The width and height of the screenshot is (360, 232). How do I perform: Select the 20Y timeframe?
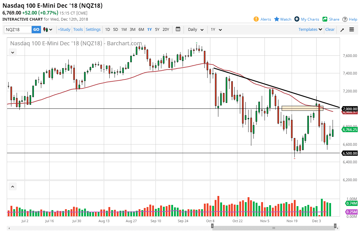tap(166, 29)
